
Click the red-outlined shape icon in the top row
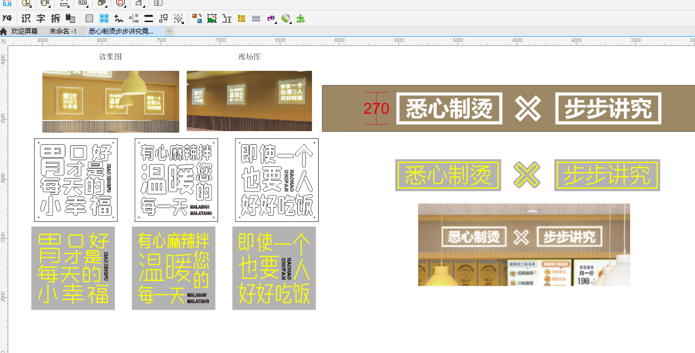click(x=121, y=3)
